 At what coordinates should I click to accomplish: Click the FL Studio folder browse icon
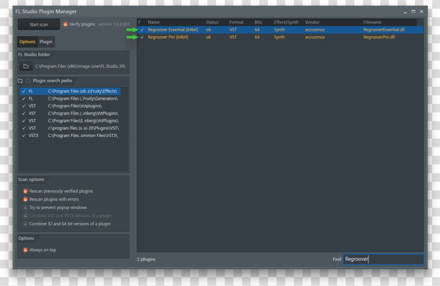point(26,66)
